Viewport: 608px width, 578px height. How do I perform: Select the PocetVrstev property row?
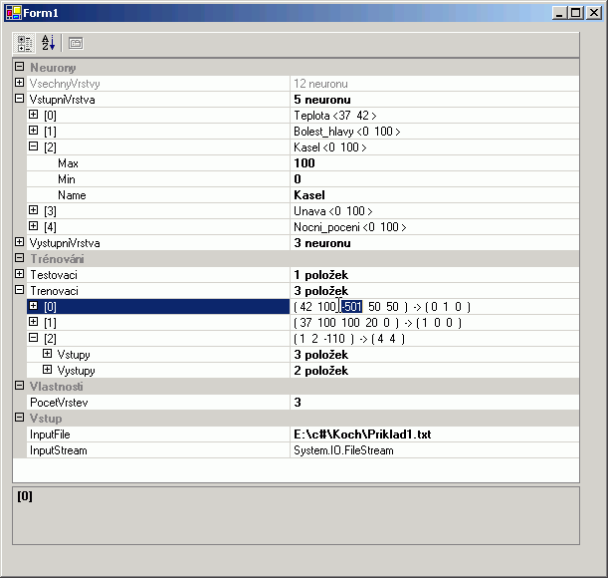(149, 402)
